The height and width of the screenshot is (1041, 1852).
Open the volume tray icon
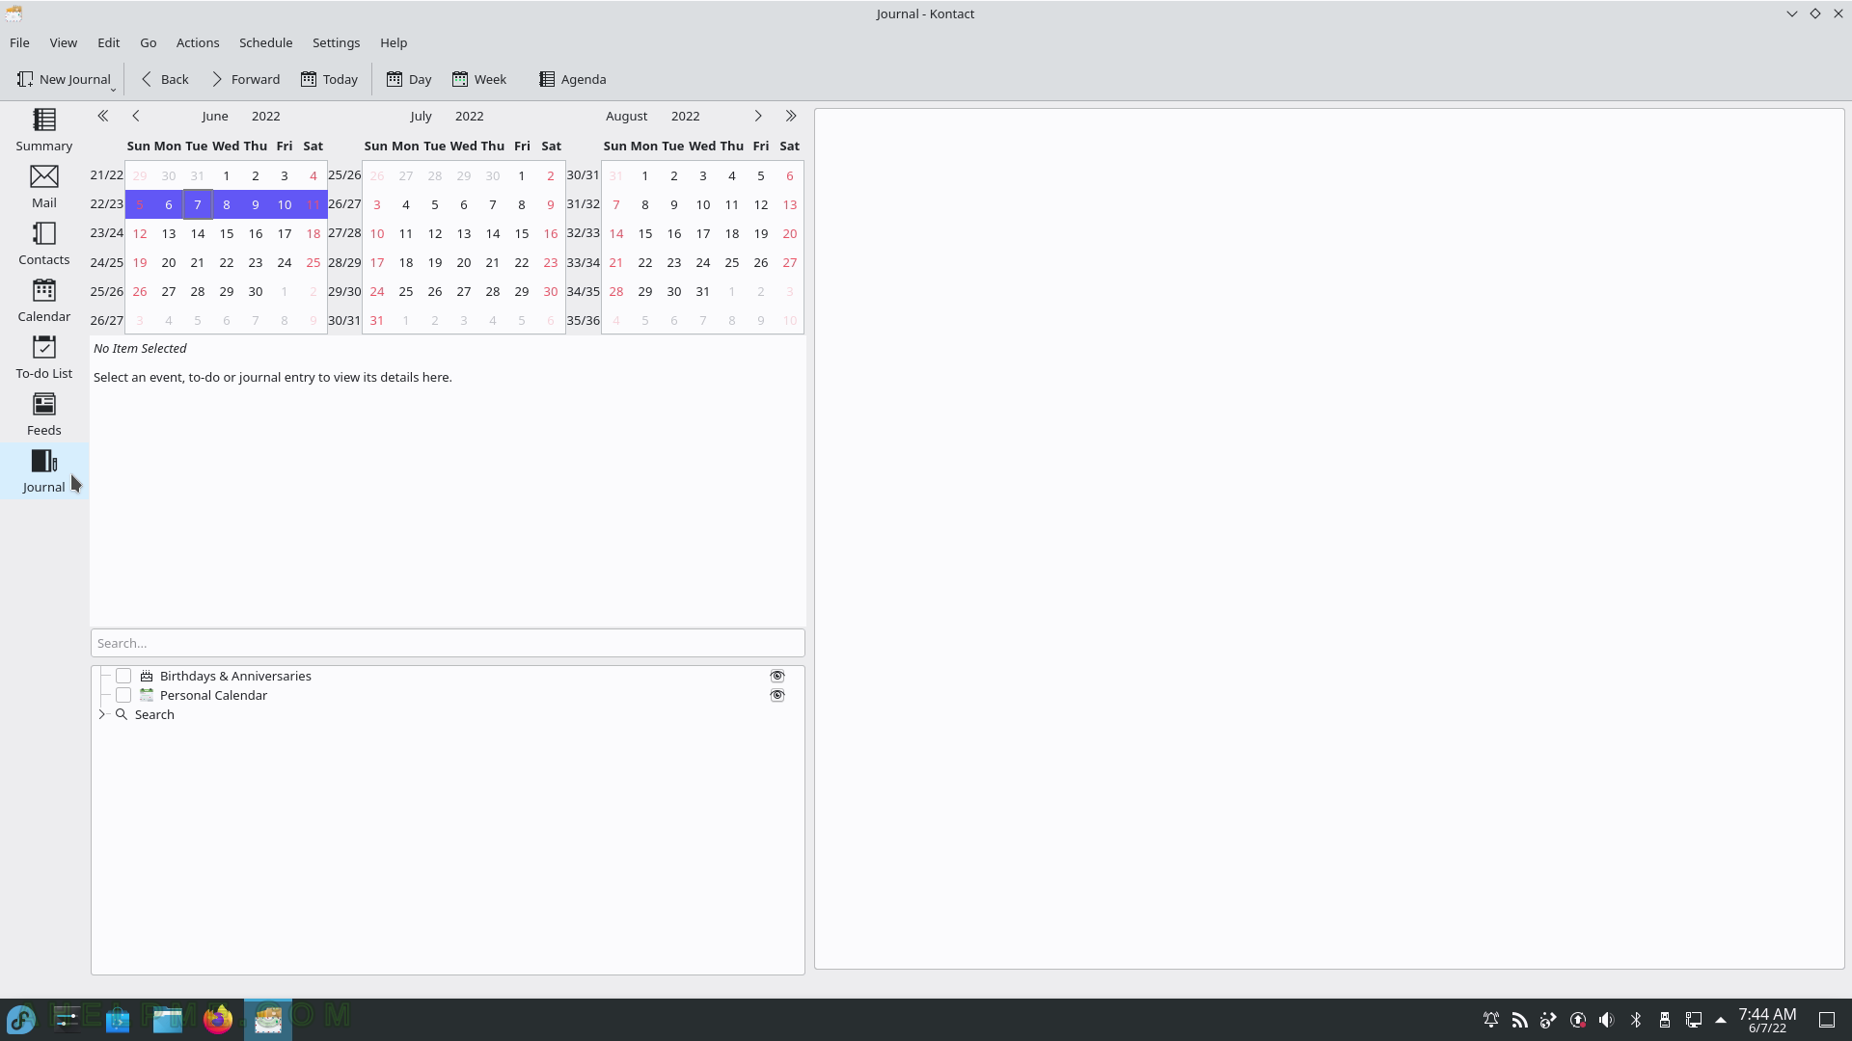click(1606, 1019)
